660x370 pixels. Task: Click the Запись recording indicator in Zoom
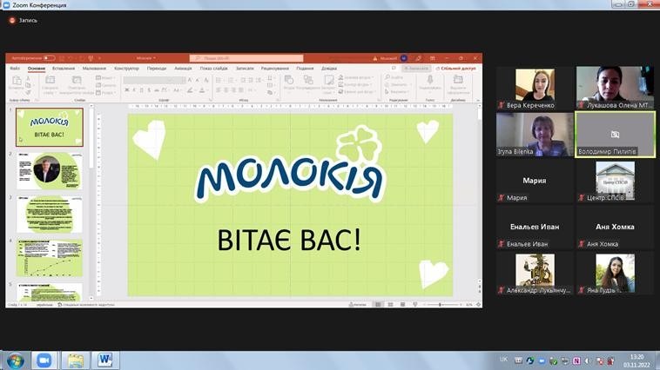(x=24, y=20)
